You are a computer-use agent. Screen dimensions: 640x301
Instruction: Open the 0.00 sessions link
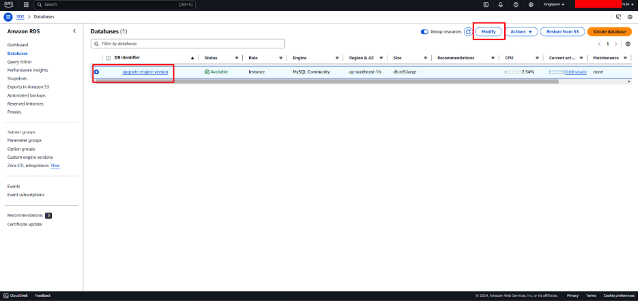[x=576, y=72]
